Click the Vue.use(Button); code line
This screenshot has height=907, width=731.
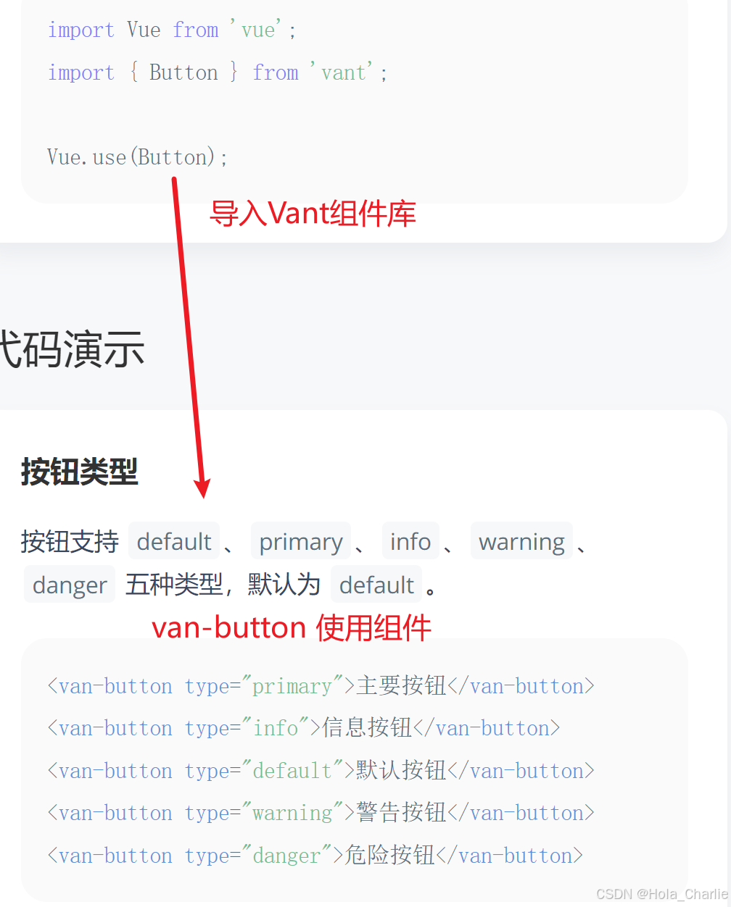pos(138,157)
